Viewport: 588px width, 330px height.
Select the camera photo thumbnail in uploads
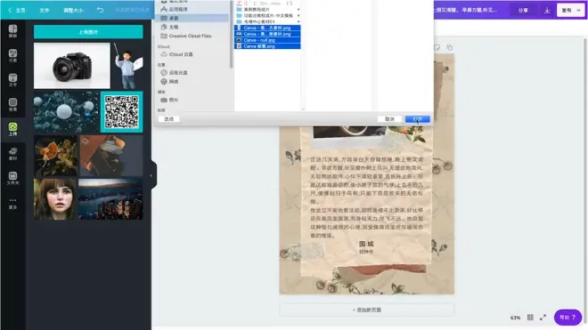click(x=72, y=66)
